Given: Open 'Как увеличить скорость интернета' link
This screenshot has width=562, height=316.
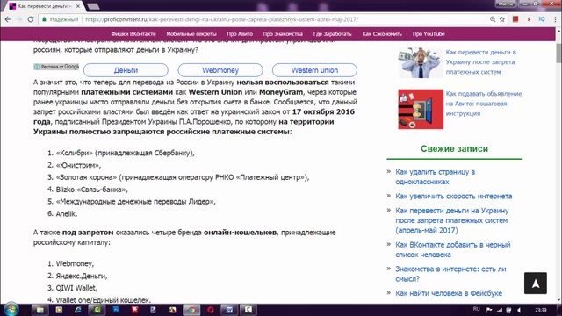Looking at the screenshot, I should (x=454, y=196).
